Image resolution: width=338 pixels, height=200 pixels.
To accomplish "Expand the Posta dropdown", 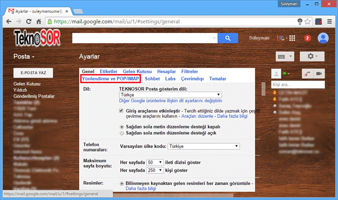I will coord(24,56).
